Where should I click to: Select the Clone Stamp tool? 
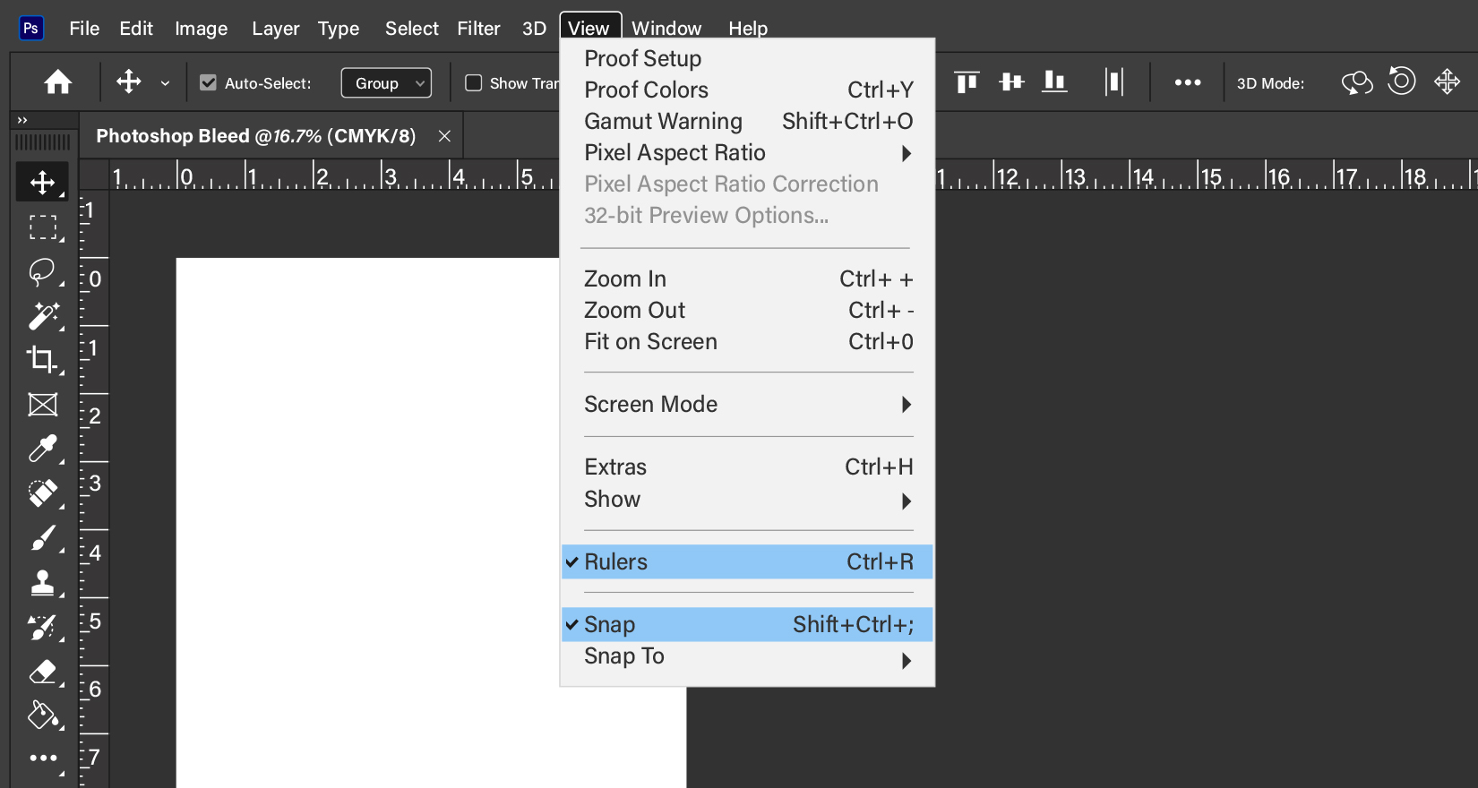(42, 582)
